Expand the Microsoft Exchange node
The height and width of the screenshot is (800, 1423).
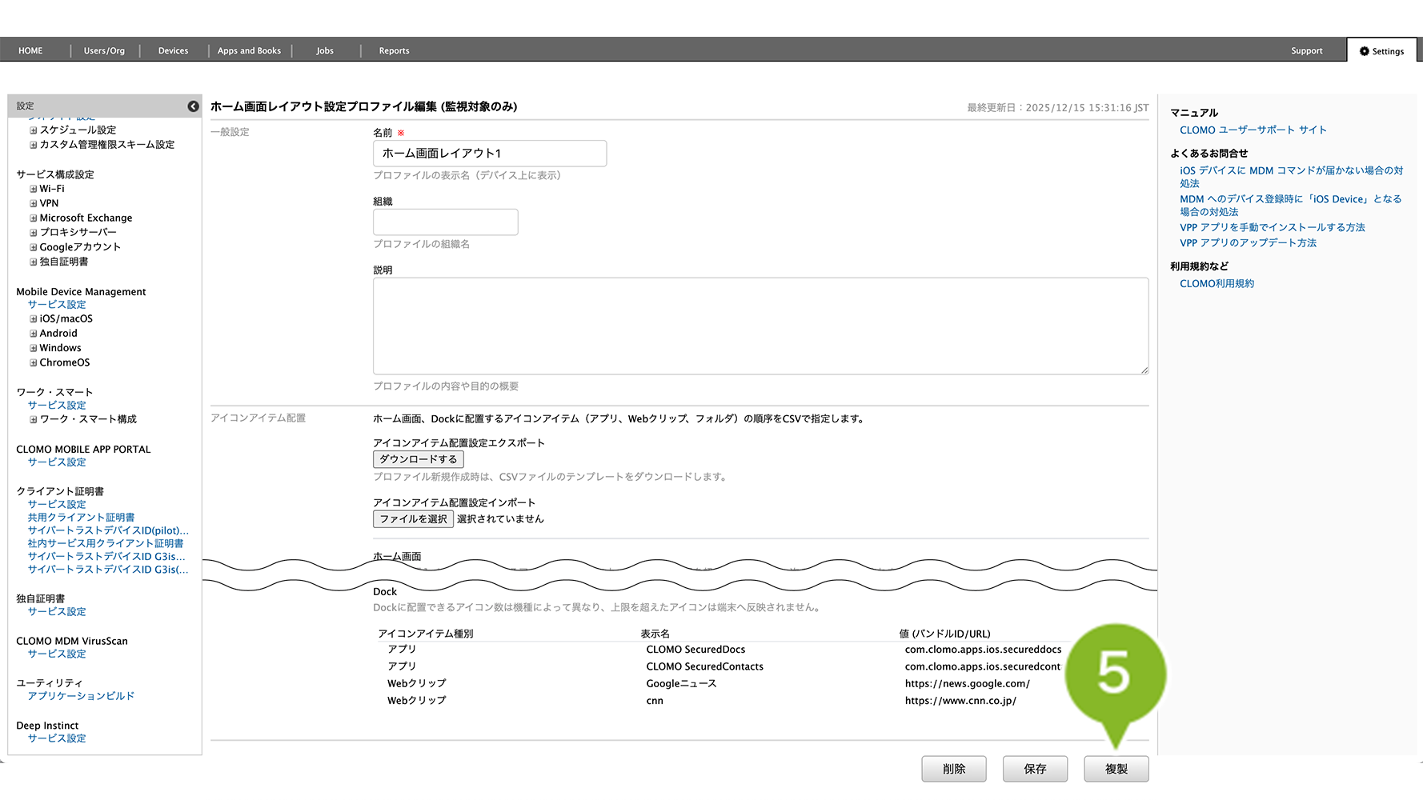click(34, 218)
